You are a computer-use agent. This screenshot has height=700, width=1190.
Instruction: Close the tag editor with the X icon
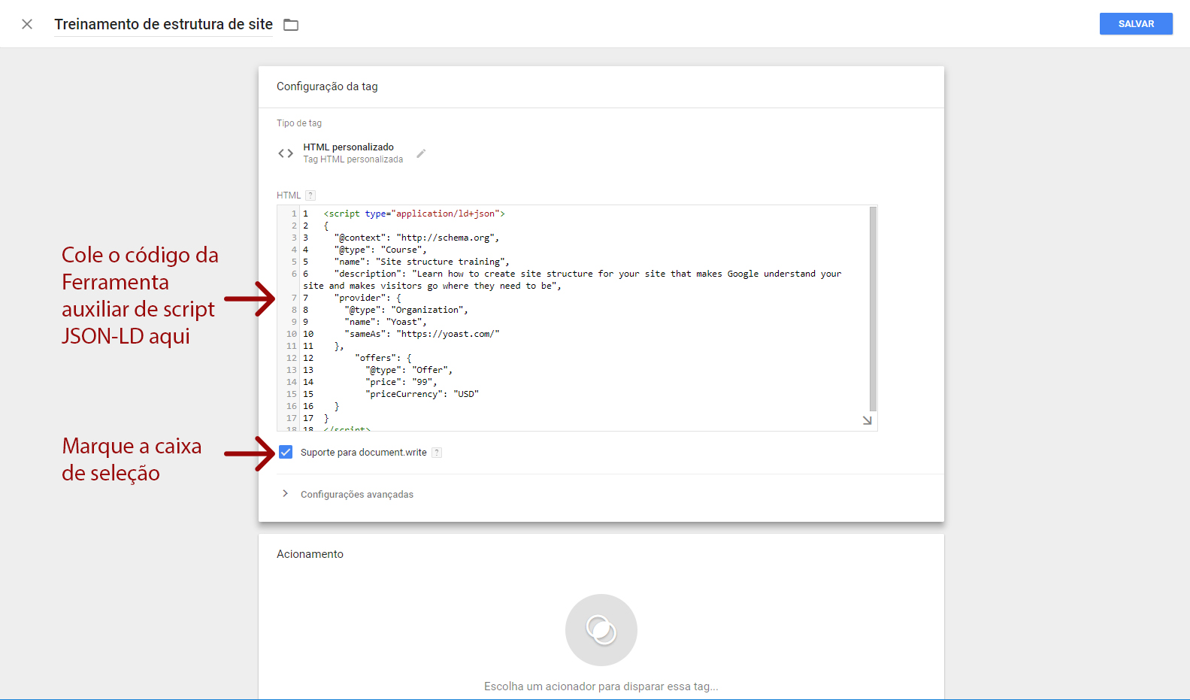click(27, 24)
